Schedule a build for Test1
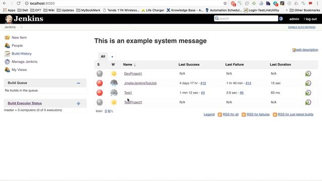322x181 pixels. tap(308, 93)
